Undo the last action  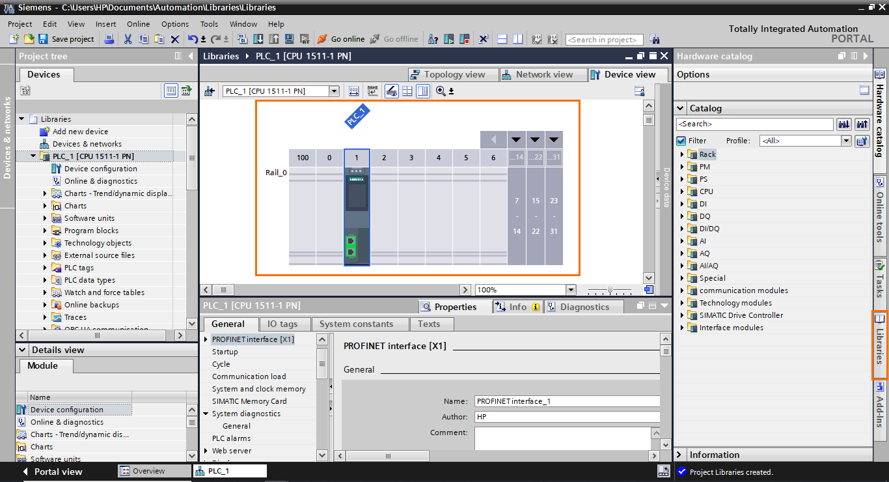click(193, 39)
